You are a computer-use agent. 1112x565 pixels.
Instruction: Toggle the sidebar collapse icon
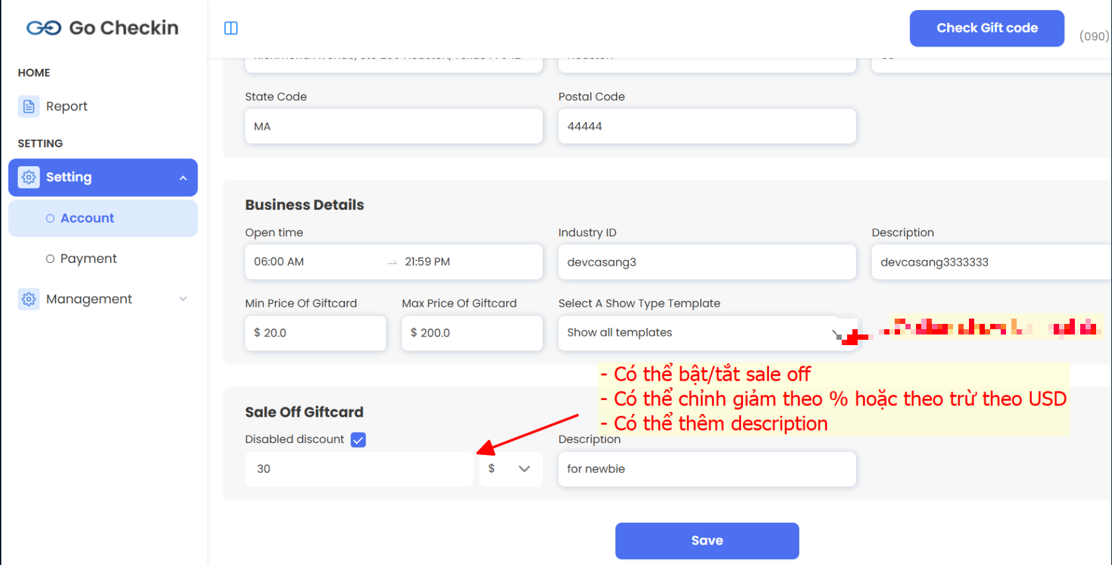point(231,28)
